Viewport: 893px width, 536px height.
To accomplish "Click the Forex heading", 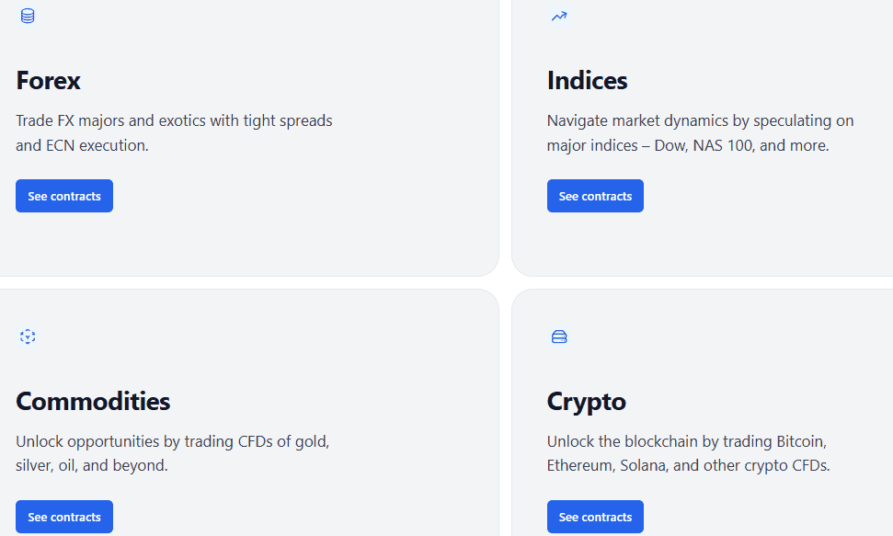I will (x=48, y=82).
